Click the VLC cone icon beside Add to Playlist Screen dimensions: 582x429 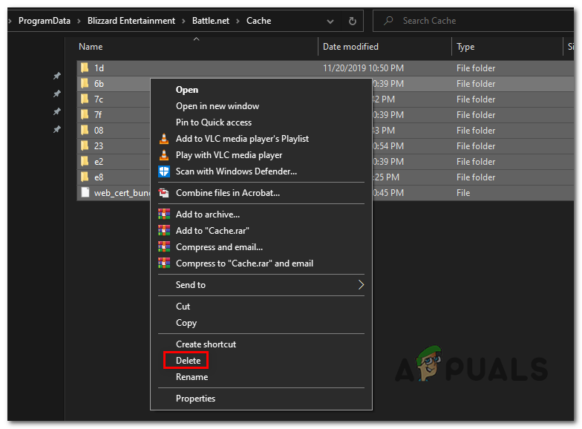[x=164, y=139]
